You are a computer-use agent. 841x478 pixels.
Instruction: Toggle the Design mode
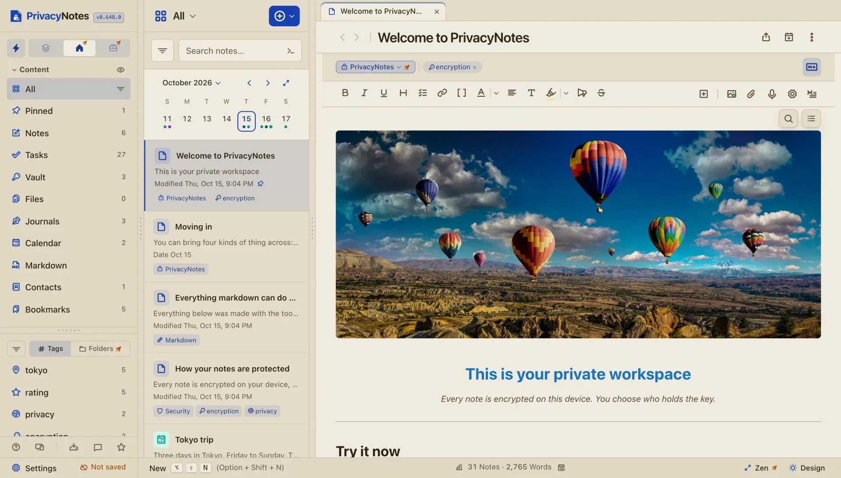[x=807, y=468]
